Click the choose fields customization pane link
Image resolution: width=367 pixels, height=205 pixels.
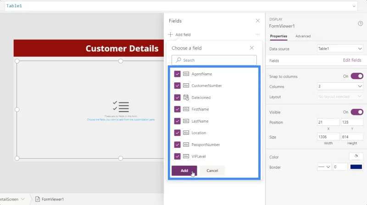121,119
